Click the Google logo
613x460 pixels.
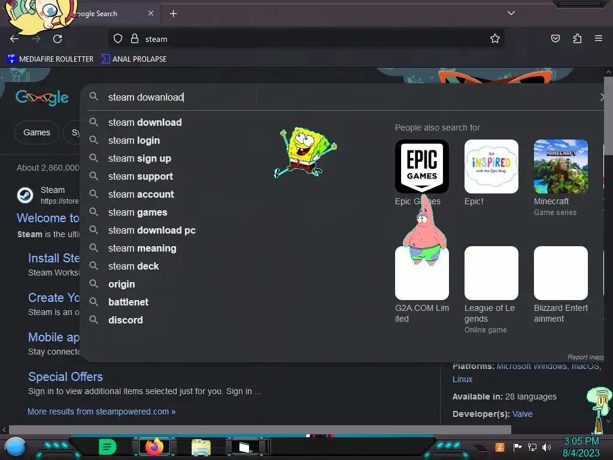43,98
